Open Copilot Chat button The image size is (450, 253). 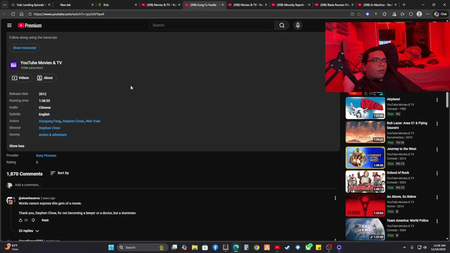tap(440, 14)
